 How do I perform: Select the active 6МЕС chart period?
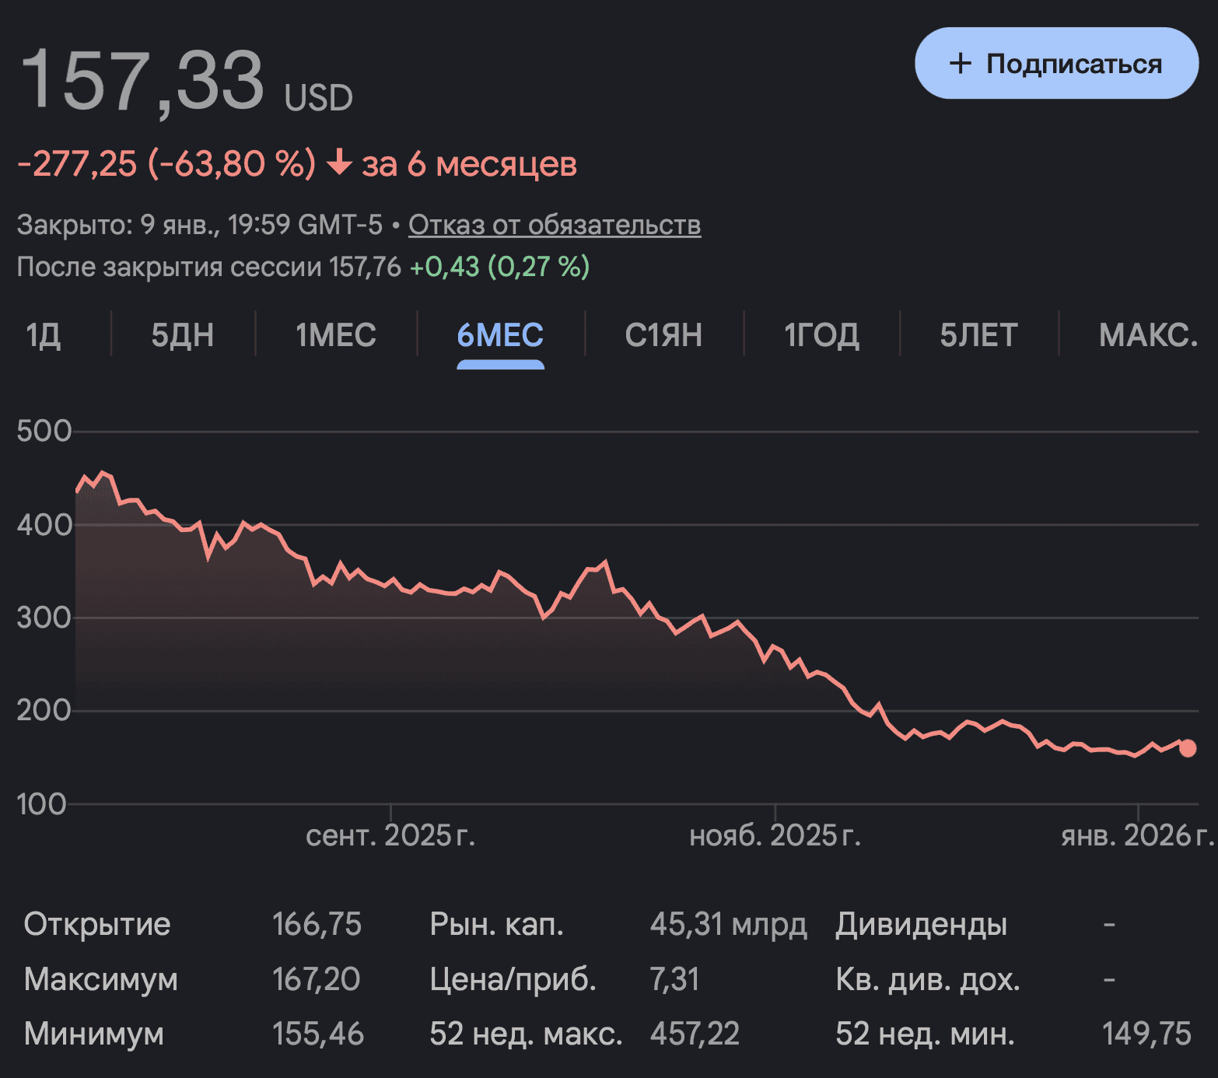click(x=500, y=335)
